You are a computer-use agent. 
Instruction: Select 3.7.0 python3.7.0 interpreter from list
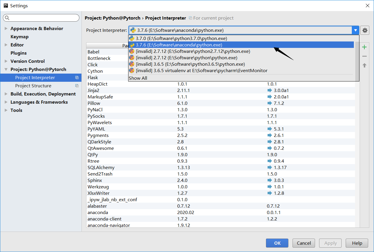[241, 38]
